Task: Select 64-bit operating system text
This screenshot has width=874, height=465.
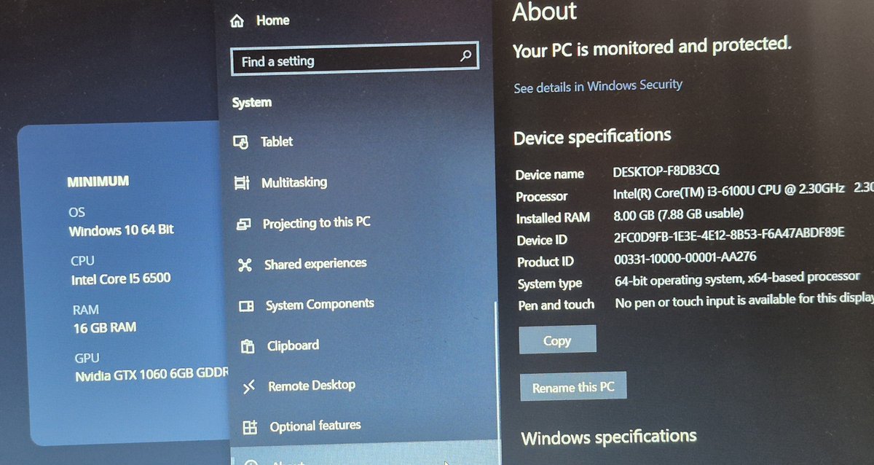Action: point(737,279)
